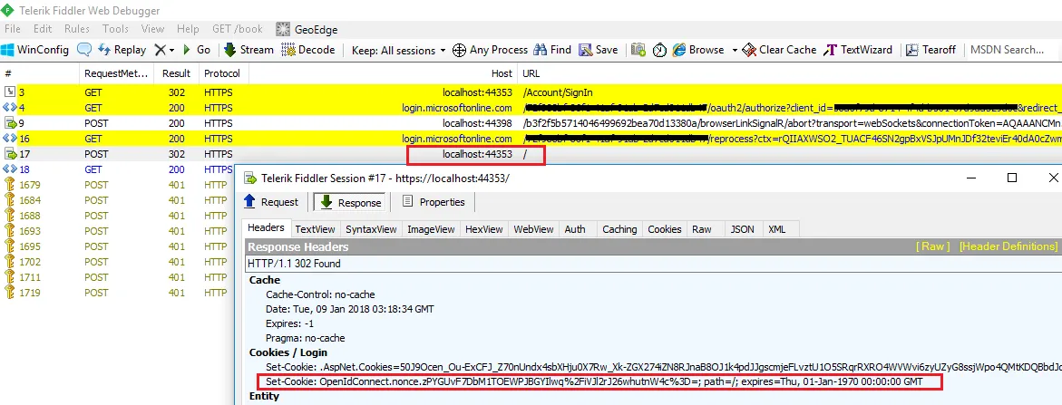
Task: Click the Save toolbar button
Action: [x=598, y=49]
